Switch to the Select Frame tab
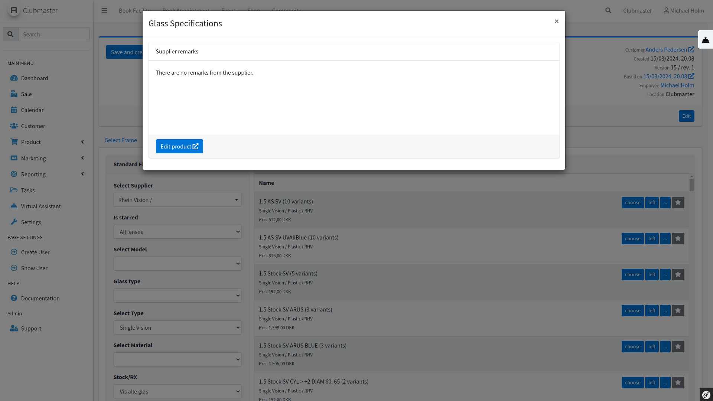Image resolution: width=713 pixels, height=401 pixels. [121, 140]
